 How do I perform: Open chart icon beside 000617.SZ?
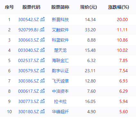[42, 91]
